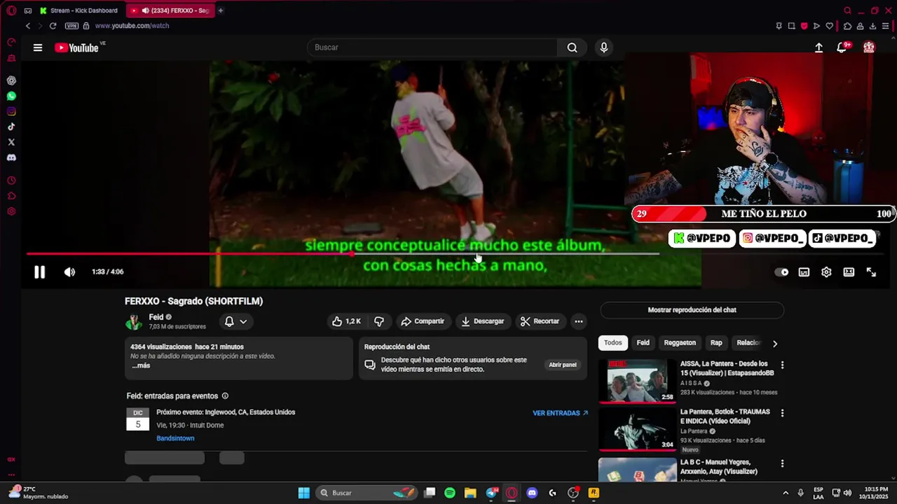Viewport: 897px width, 504px height.
Task: Open the Feid channel avatar
Action: pyautogui.click(x=133, y=322)
